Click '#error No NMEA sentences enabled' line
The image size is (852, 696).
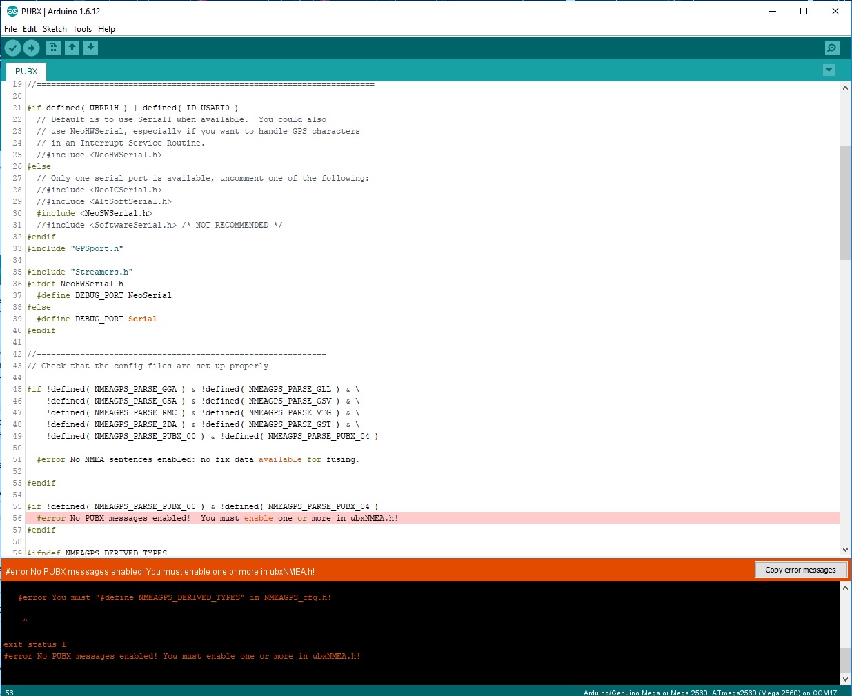[198, 459]
